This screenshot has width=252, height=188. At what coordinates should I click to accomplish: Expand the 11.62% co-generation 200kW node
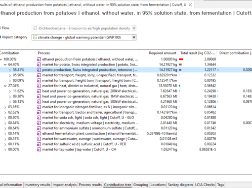(10, 91)
